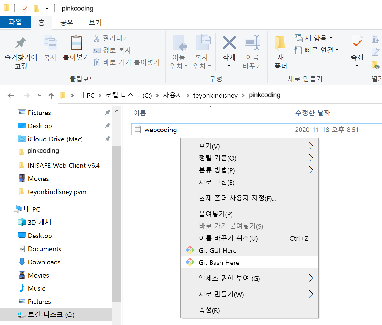Choose 현재 폴더 사용자 지정(F)...
The height and width of the screenshot is (325, 382).
point(249,198)
